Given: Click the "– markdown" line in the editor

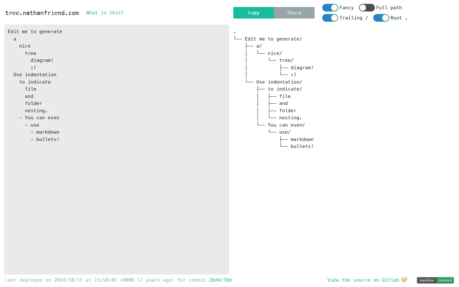Looking at the screenshot, I should 45,132.
